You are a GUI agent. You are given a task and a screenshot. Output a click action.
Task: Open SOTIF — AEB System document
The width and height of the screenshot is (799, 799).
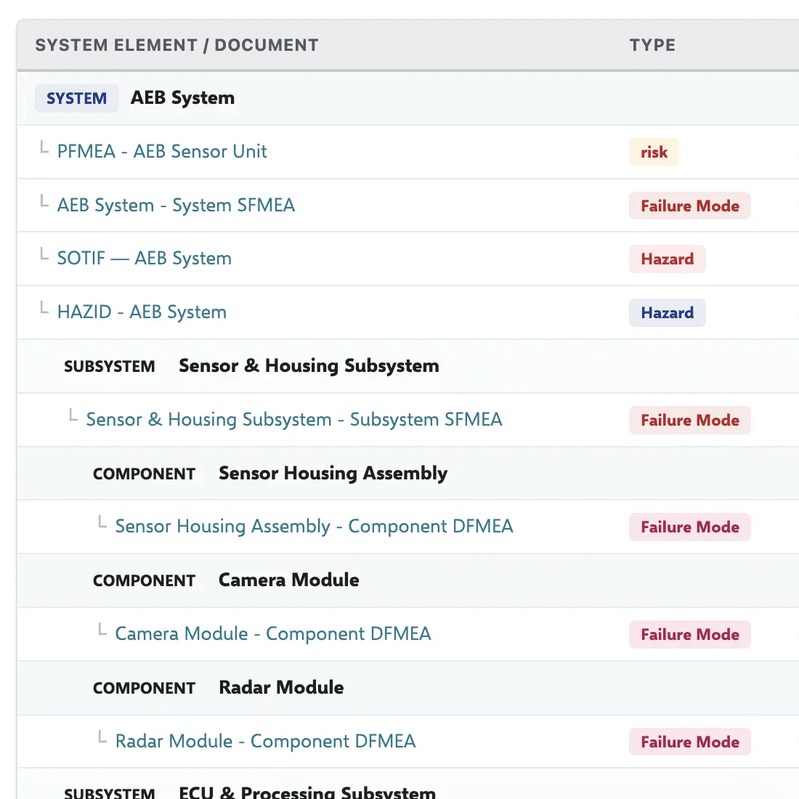(x=145, y=259)
